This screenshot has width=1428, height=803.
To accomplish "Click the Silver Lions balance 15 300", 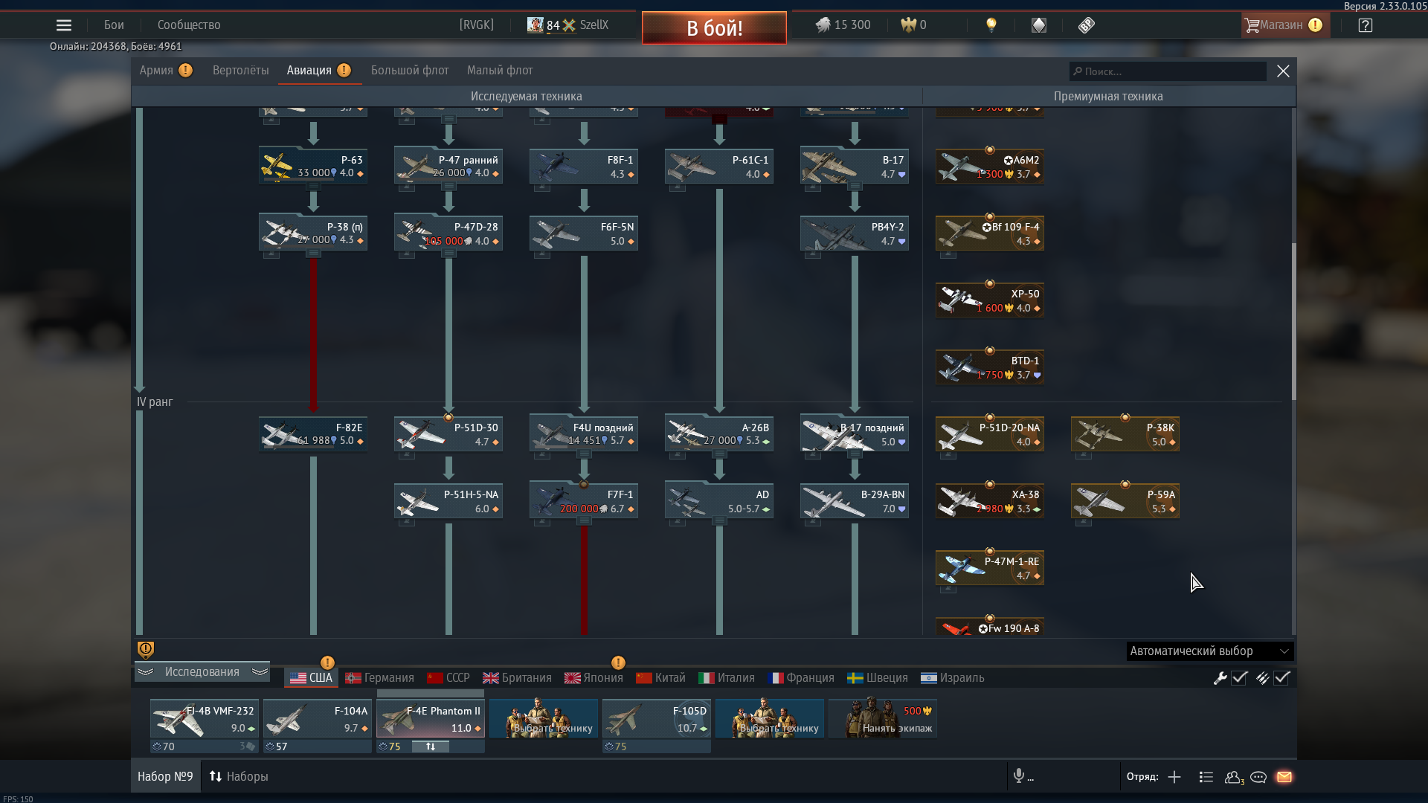I will [x=843, y=25].
